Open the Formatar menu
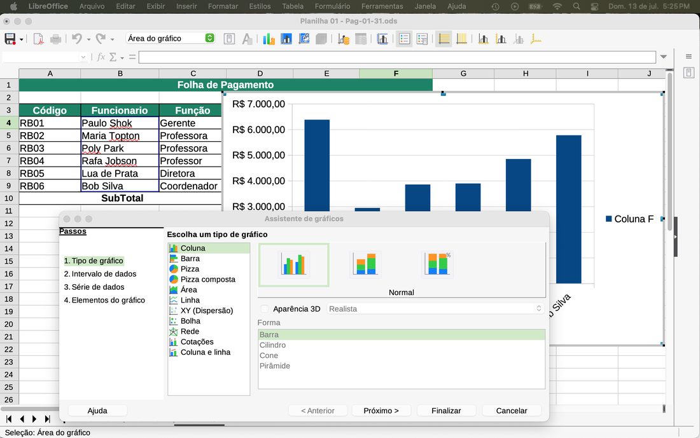700x438 pixels. [223, 6]
